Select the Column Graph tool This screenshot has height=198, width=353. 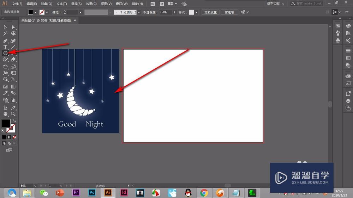click(13, 100)
